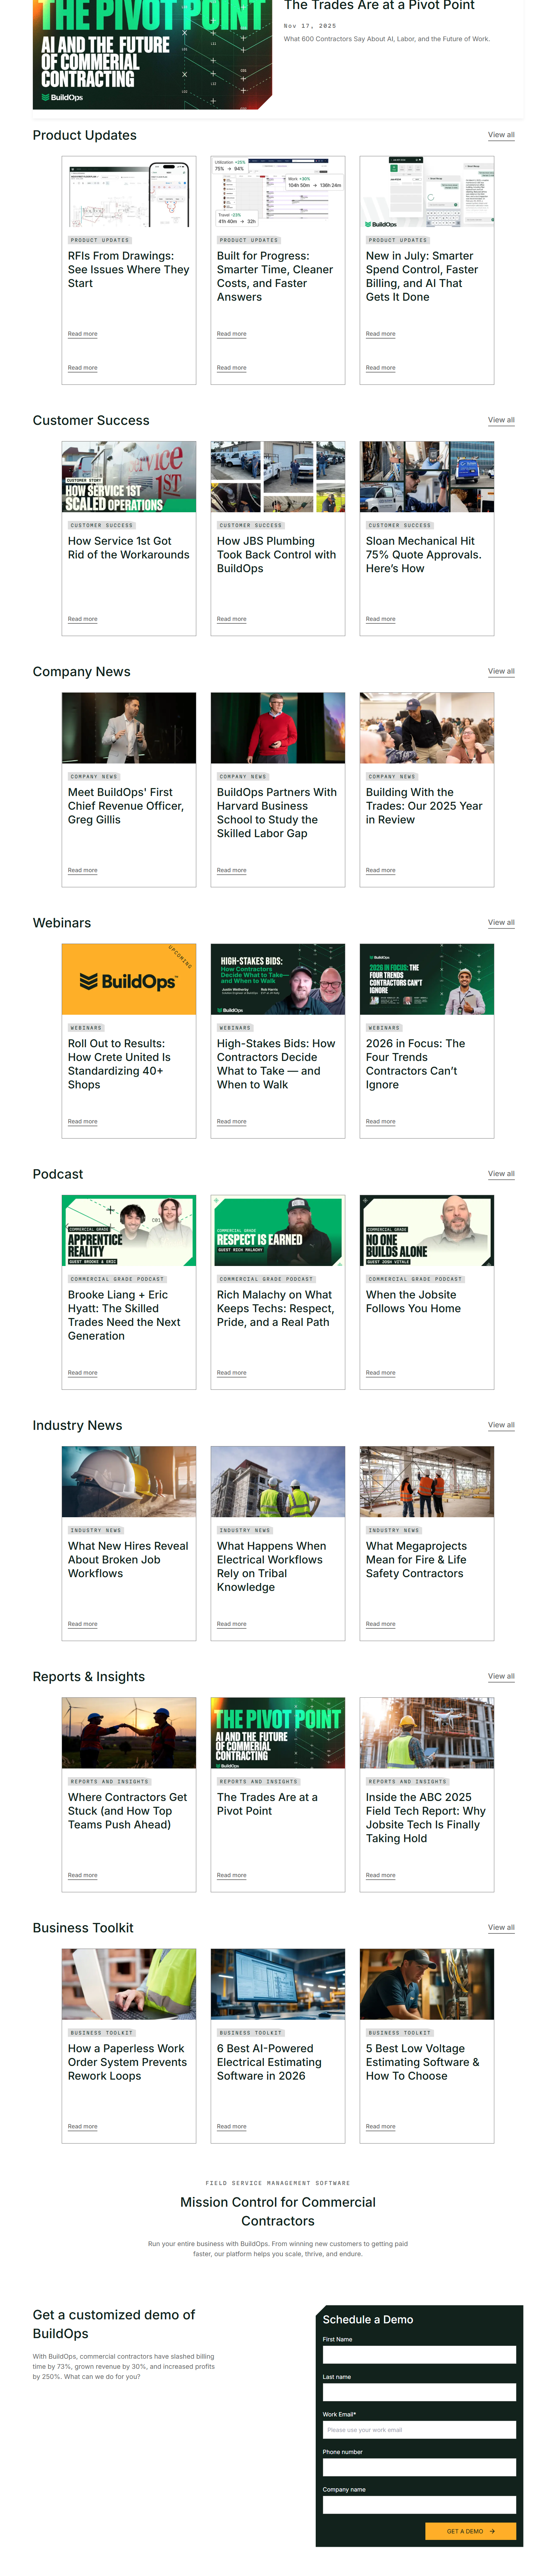Read more on 'When the Jobsite Follows You Home'
This screenshot has width=556, height=2576.
pos(381,1372)
